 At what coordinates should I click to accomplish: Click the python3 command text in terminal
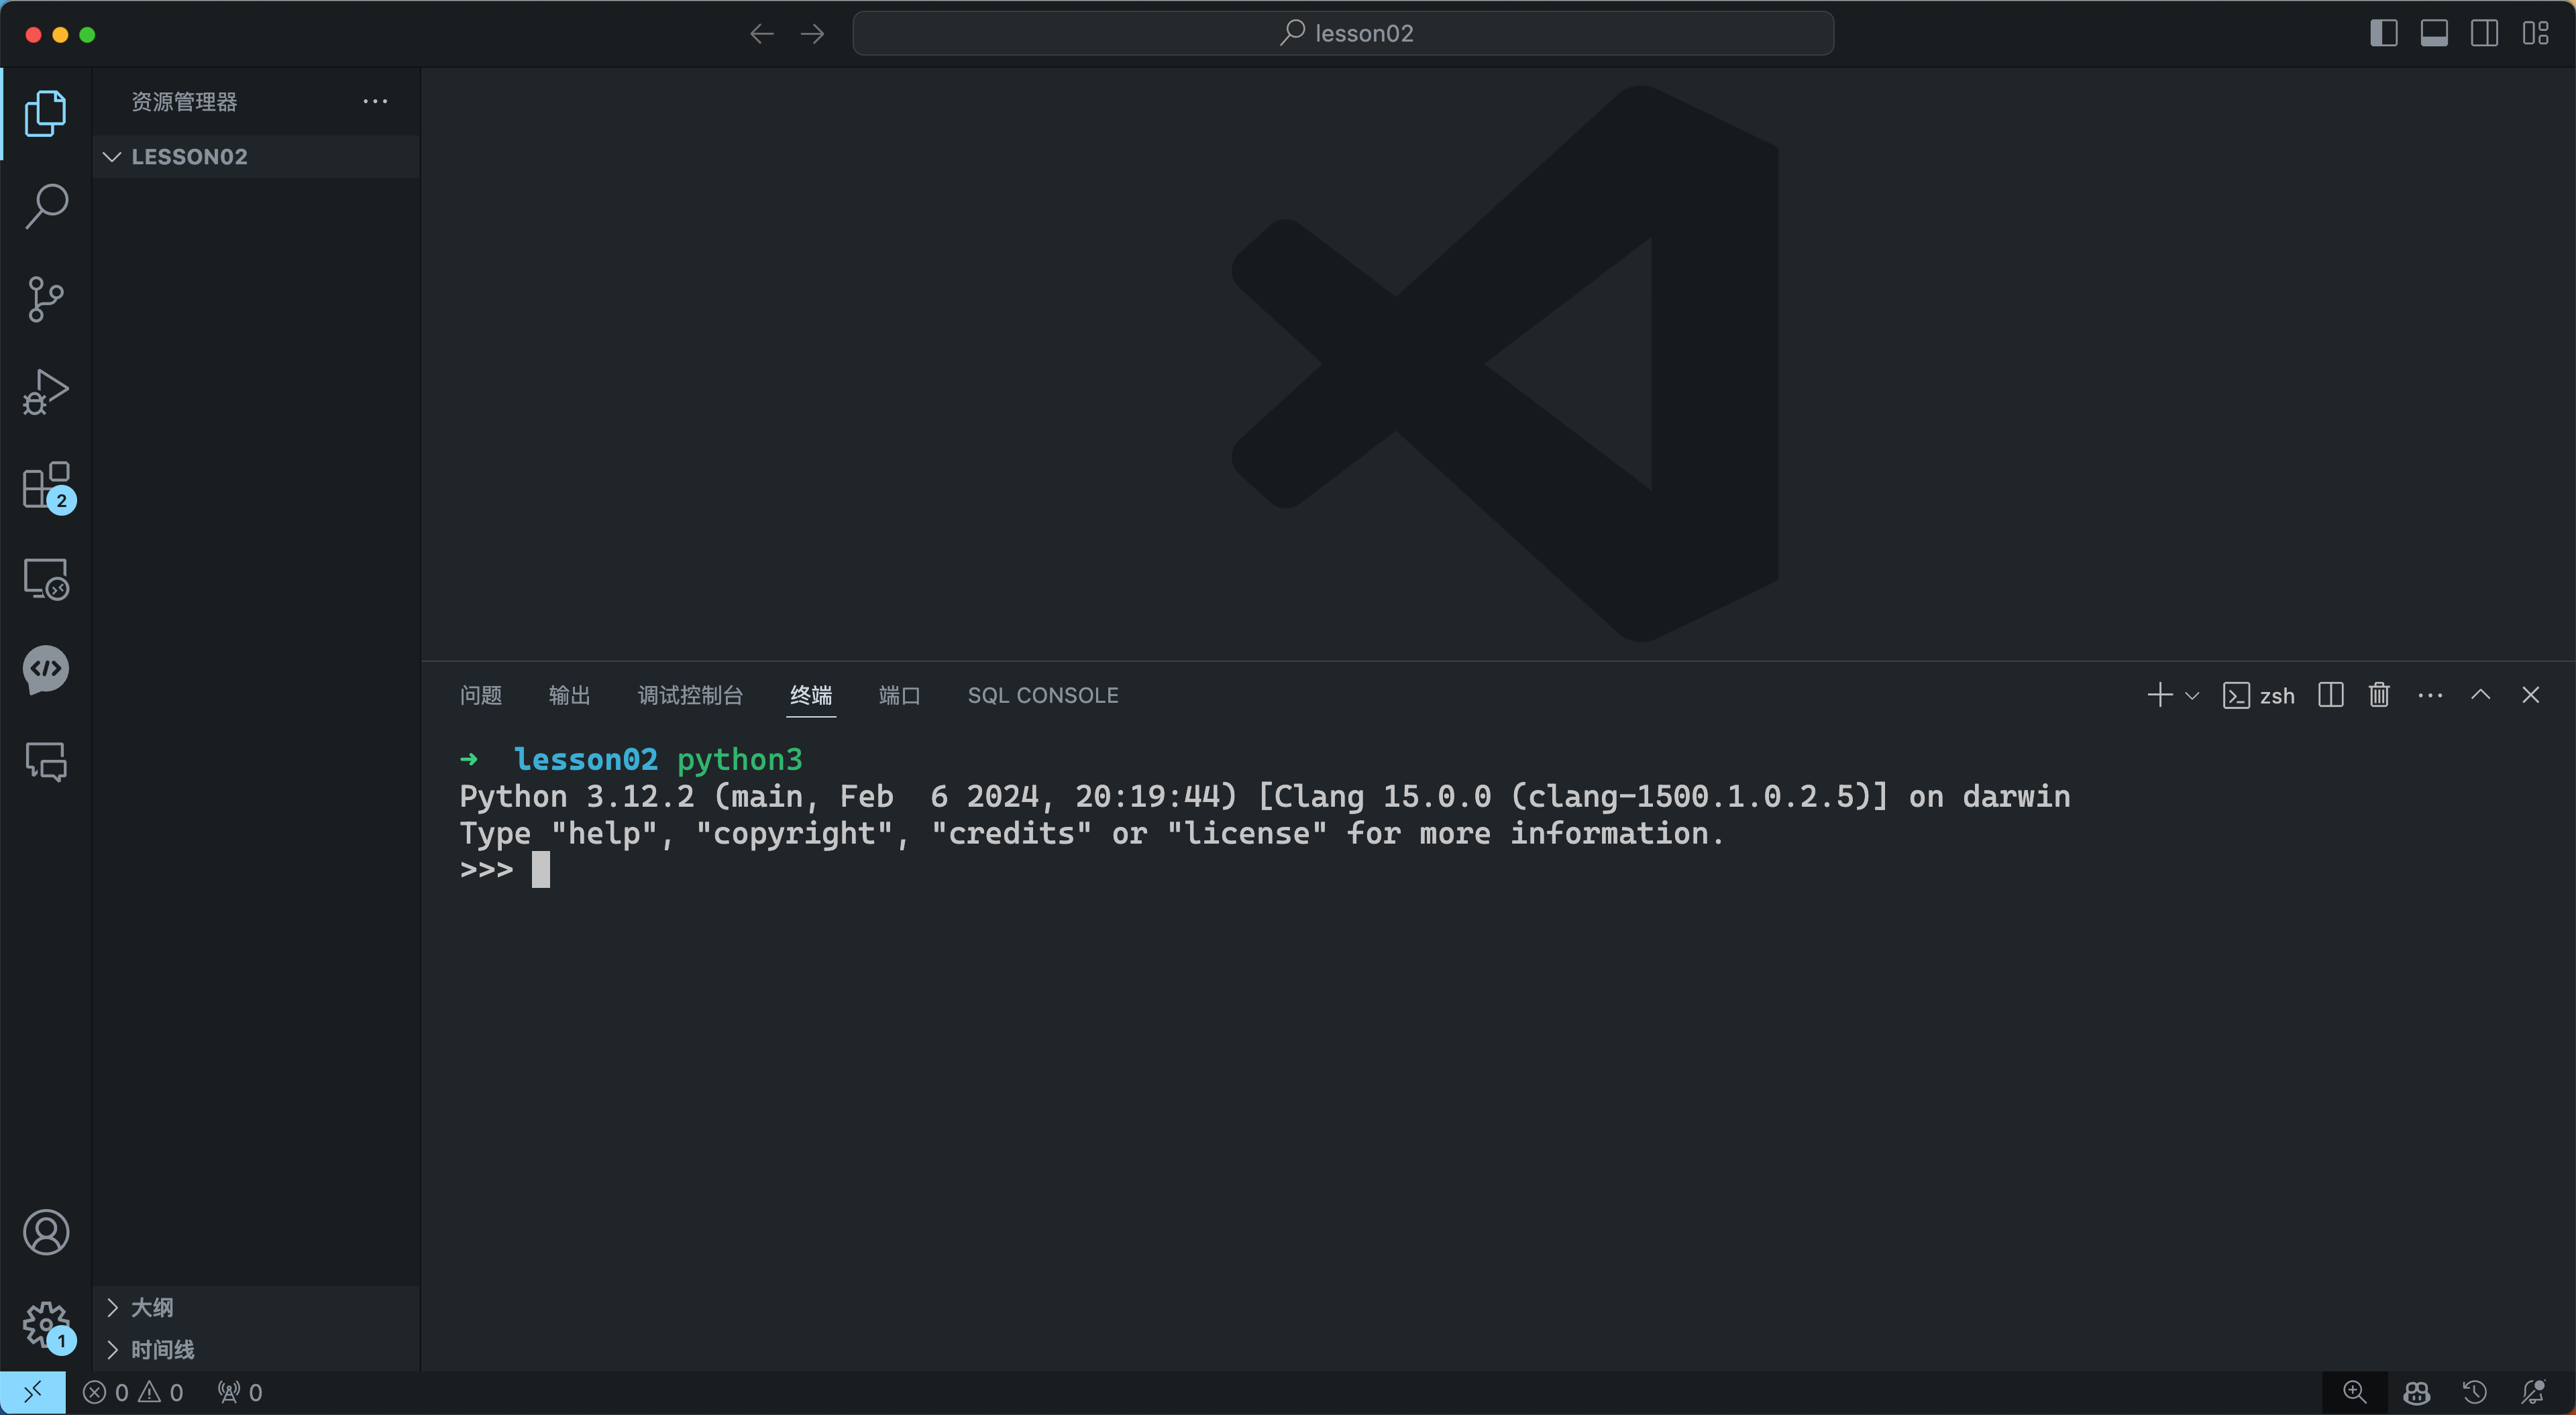tap(740, 760)
